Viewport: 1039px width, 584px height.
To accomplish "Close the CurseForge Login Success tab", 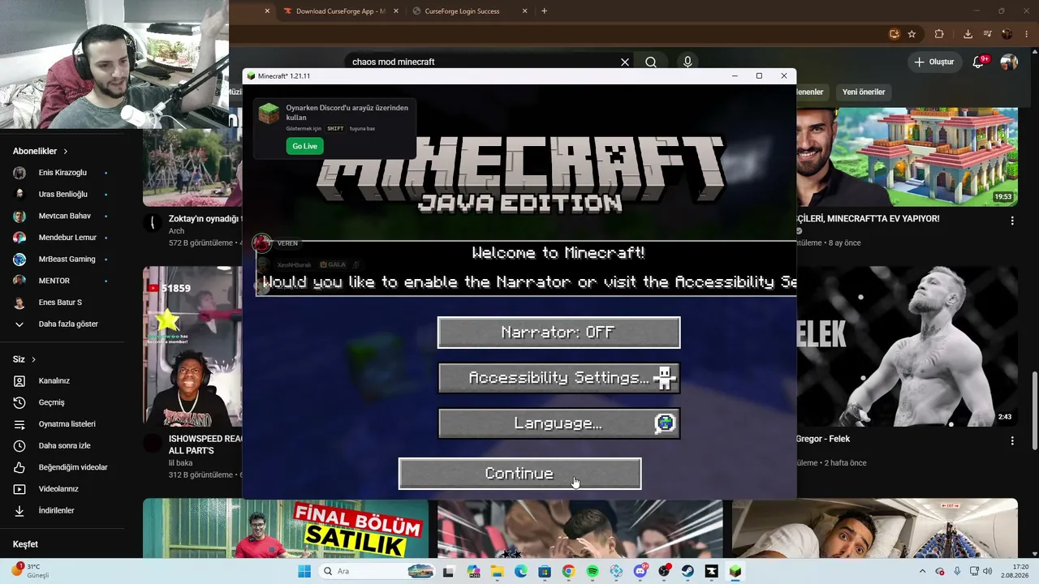I will click(x=524, y=11).
